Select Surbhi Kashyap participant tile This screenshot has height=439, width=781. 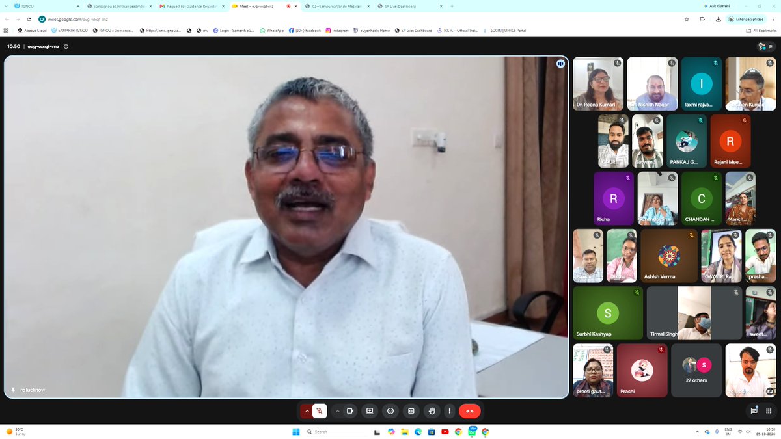pos(608,313)
